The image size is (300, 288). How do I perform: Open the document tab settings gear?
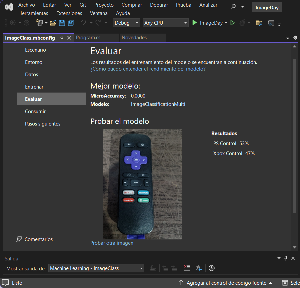295,38
